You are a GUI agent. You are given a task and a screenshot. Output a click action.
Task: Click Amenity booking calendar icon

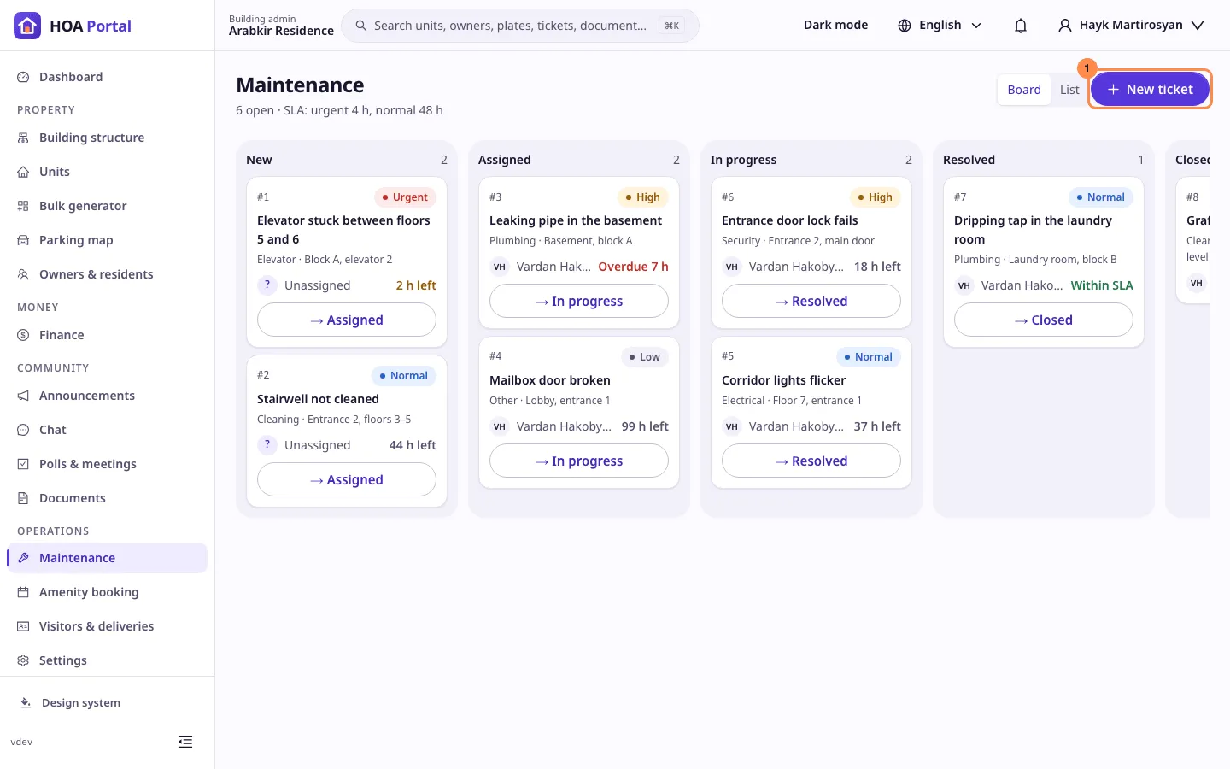click(23, 592)
